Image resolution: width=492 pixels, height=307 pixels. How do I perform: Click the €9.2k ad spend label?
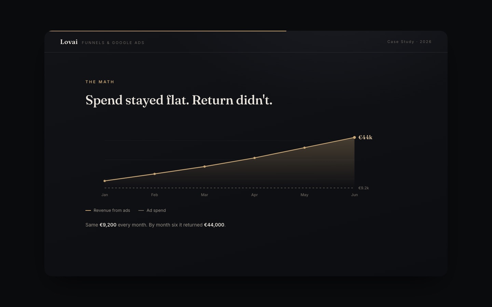(x=364, y=188)
